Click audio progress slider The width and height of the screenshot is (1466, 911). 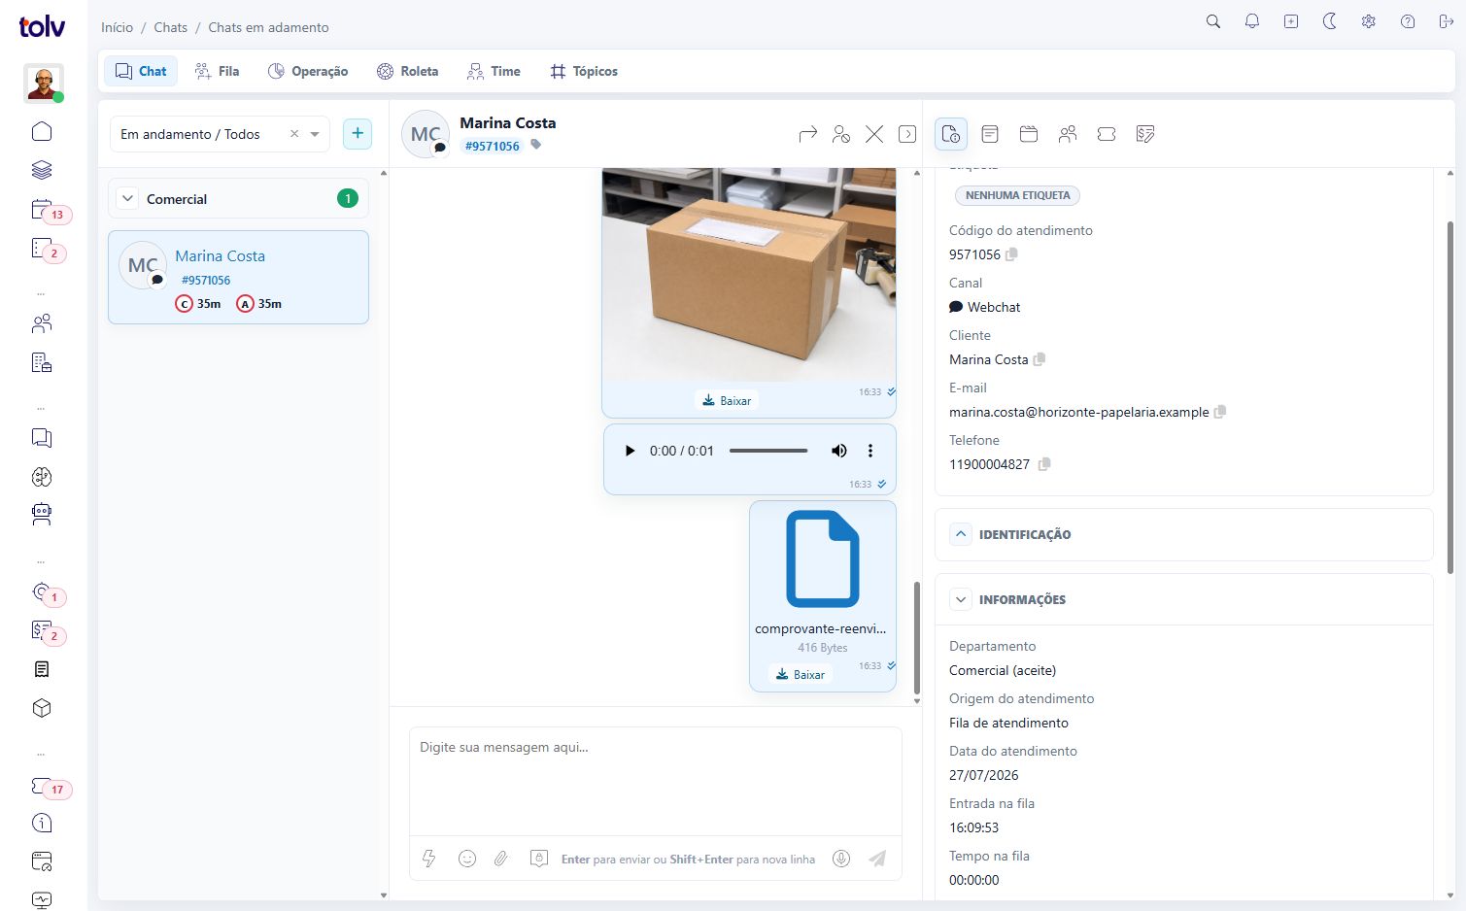pos(768,451)
